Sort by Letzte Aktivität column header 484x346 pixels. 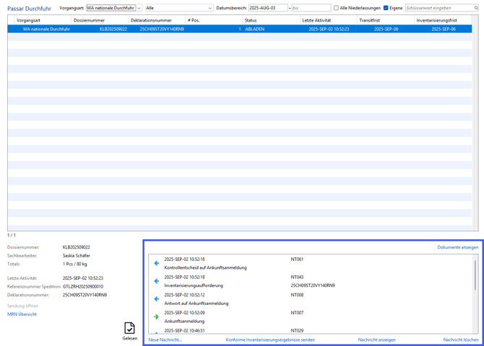pyautogui.click(x=316, y=20)
